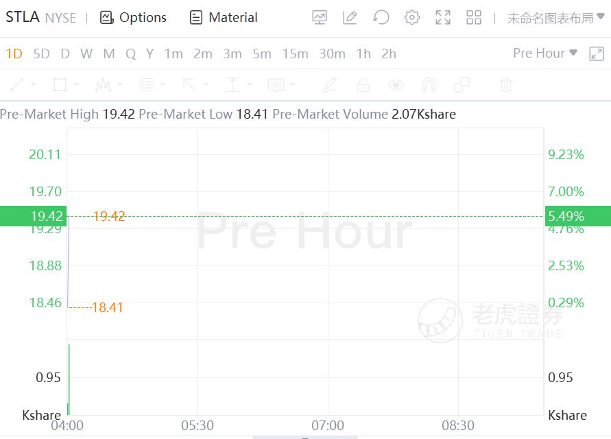Click the chart presentation screen icon
Screen dimensions: 611x439
320,18
